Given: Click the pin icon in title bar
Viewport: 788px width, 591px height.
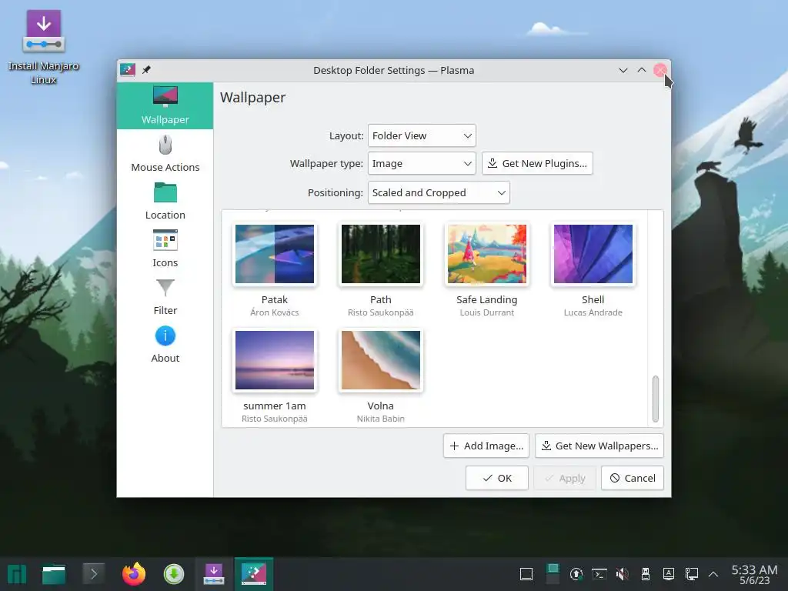Looking at the screenshot, I should [146, 70].
